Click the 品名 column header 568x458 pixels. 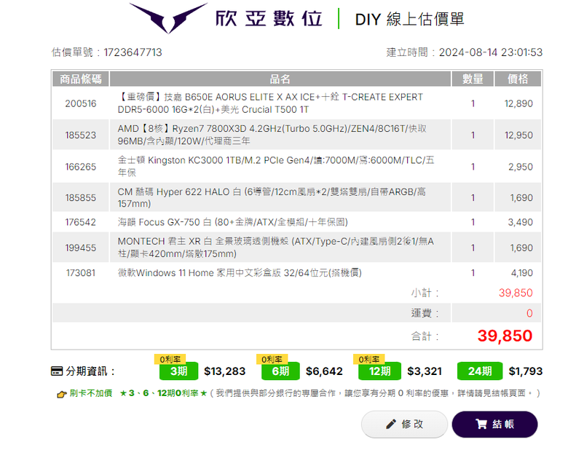(280, 79)
